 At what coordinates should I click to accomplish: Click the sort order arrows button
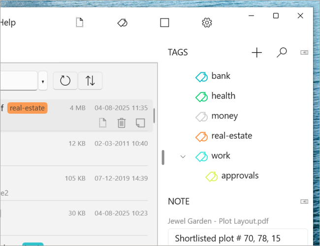click(x=90, y=81)
